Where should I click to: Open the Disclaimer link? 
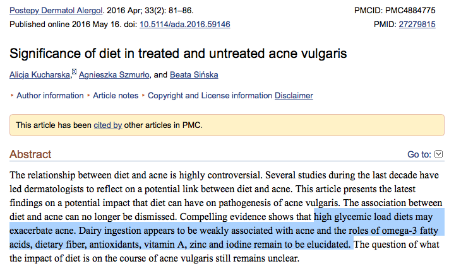(294, 96)
